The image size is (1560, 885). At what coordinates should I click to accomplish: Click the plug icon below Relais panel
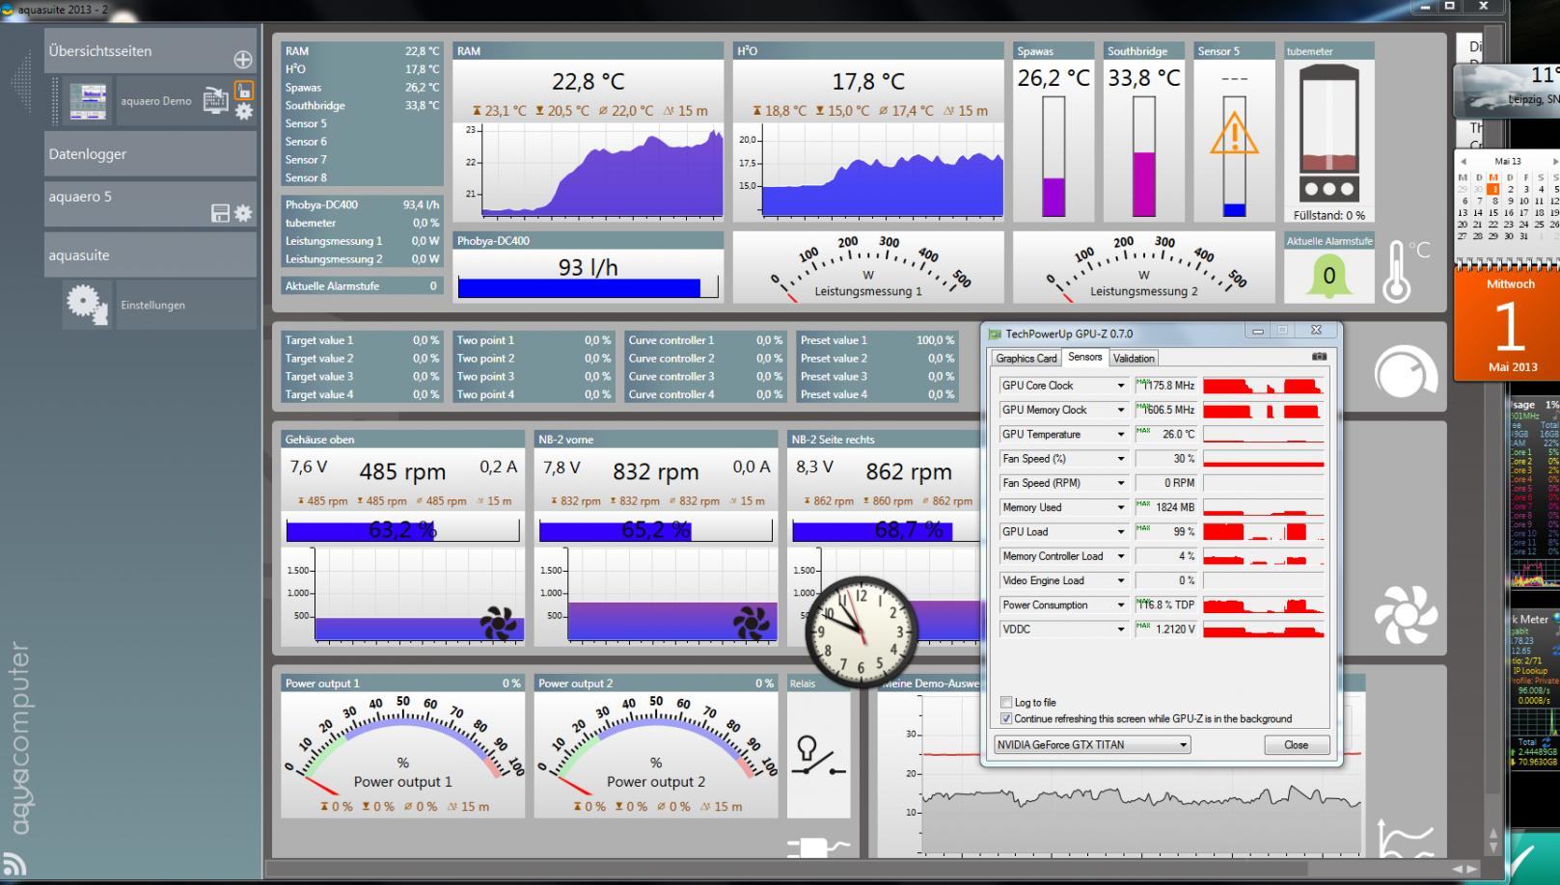coord(817,847)
